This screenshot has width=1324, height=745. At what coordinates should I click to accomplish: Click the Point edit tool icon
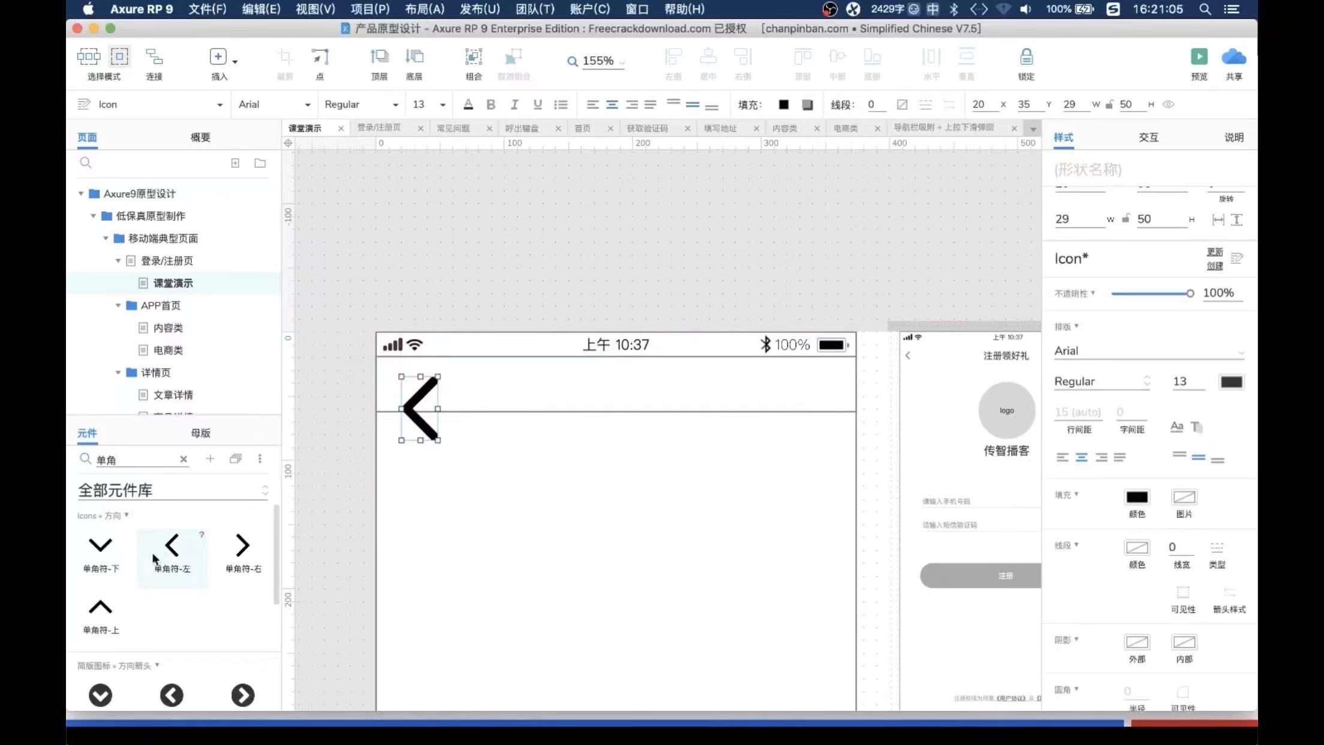tap(320, 57)
